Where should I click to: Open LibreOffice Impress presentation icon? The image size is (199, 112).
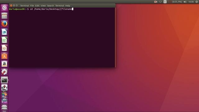pos(4,48)
